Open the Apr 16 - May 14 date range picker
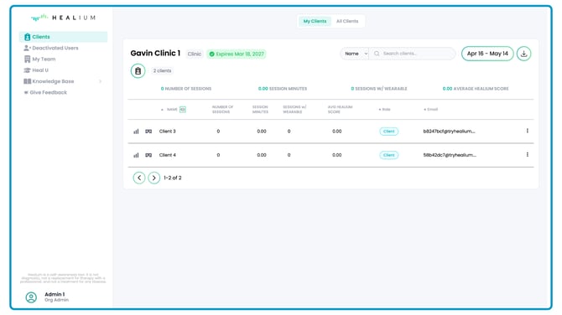 [487, 54]
